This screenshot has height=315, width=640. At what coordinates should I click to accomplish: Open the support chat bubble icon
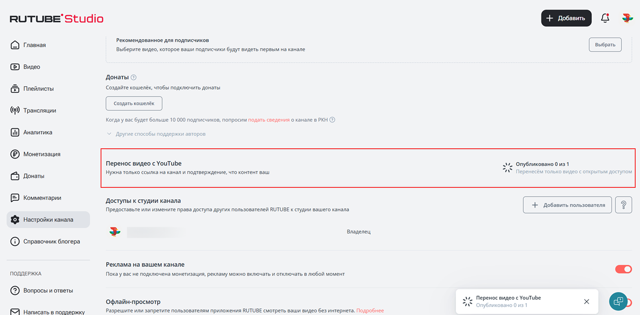[x=618, y=301]
